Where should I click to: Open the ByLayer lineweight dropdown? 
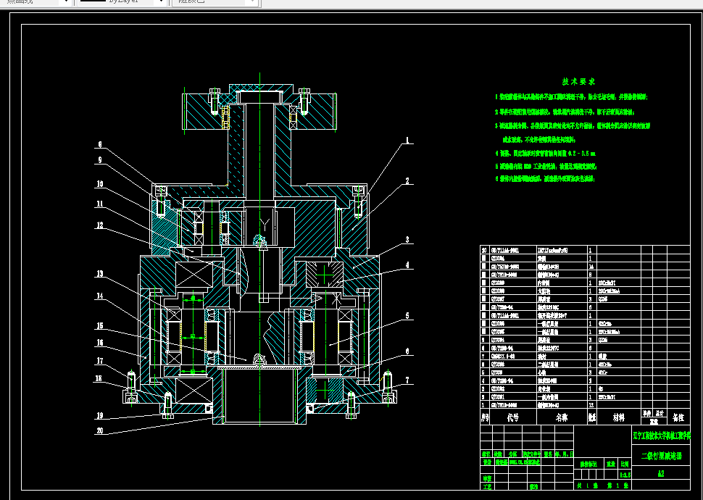160,1
